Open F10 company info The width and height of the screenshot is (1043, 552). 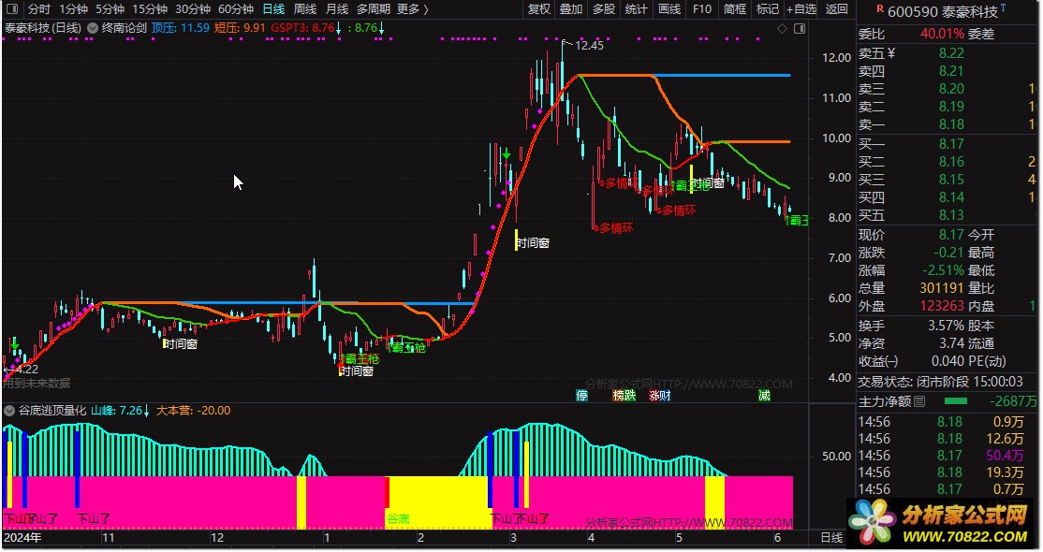click(702, 9)
